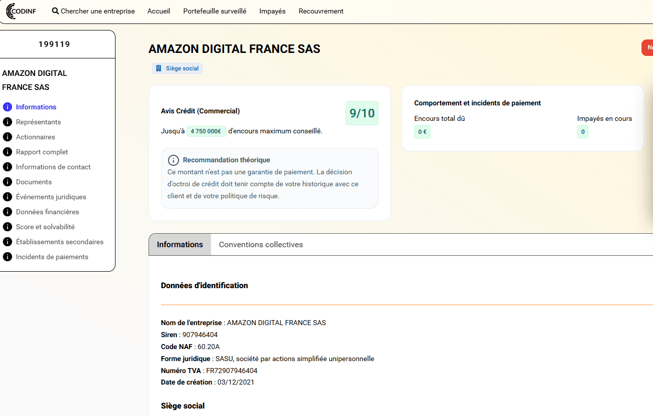Image resolution: width=653 pixels, height=416 pixels.
Task: Open Données financières sidebar link
Action: [x=47, y=212]
